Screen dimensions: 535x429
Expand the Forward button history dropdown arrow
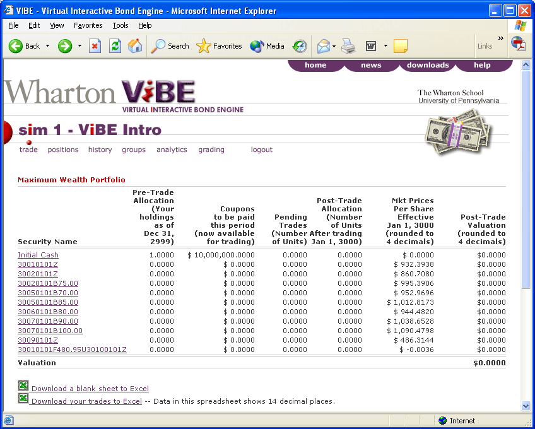(79, 46)
